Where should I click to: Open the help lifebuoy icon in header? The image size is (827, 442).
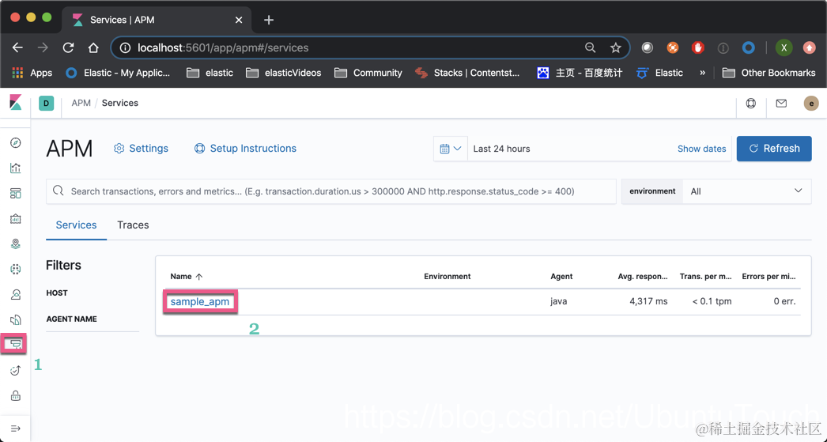pyautogui.click(x=751, y=104)
